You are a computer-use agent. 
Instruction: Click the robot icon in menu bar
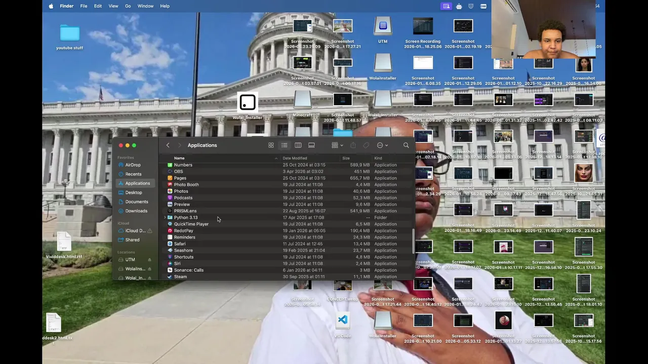459,6
